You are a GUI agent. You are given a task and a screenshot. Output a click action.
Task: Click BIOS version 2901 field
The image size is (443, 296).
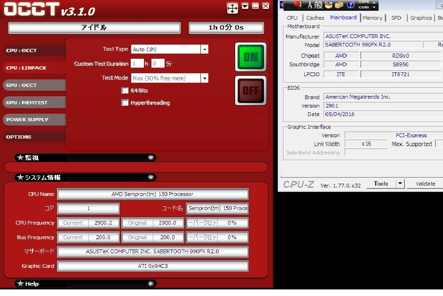tap(383, 106)
